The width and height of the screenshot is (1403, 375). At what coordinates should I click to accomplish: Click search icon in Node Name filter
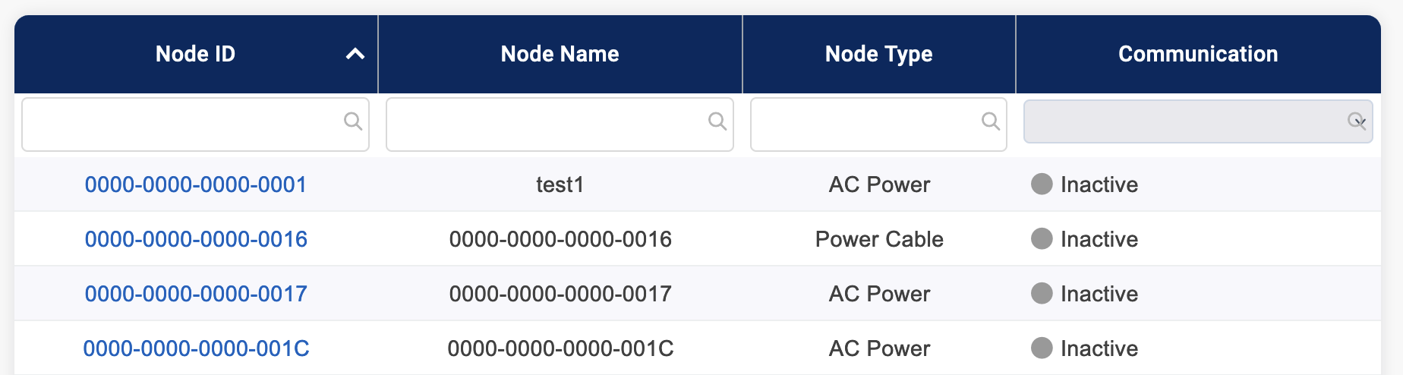pyautogui.click(x=717, y=121)
